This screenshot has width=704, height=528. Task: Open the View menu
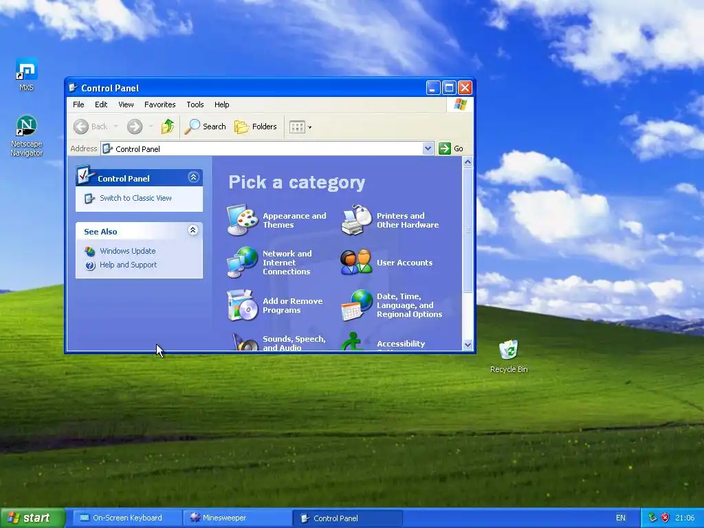(126, 104)
